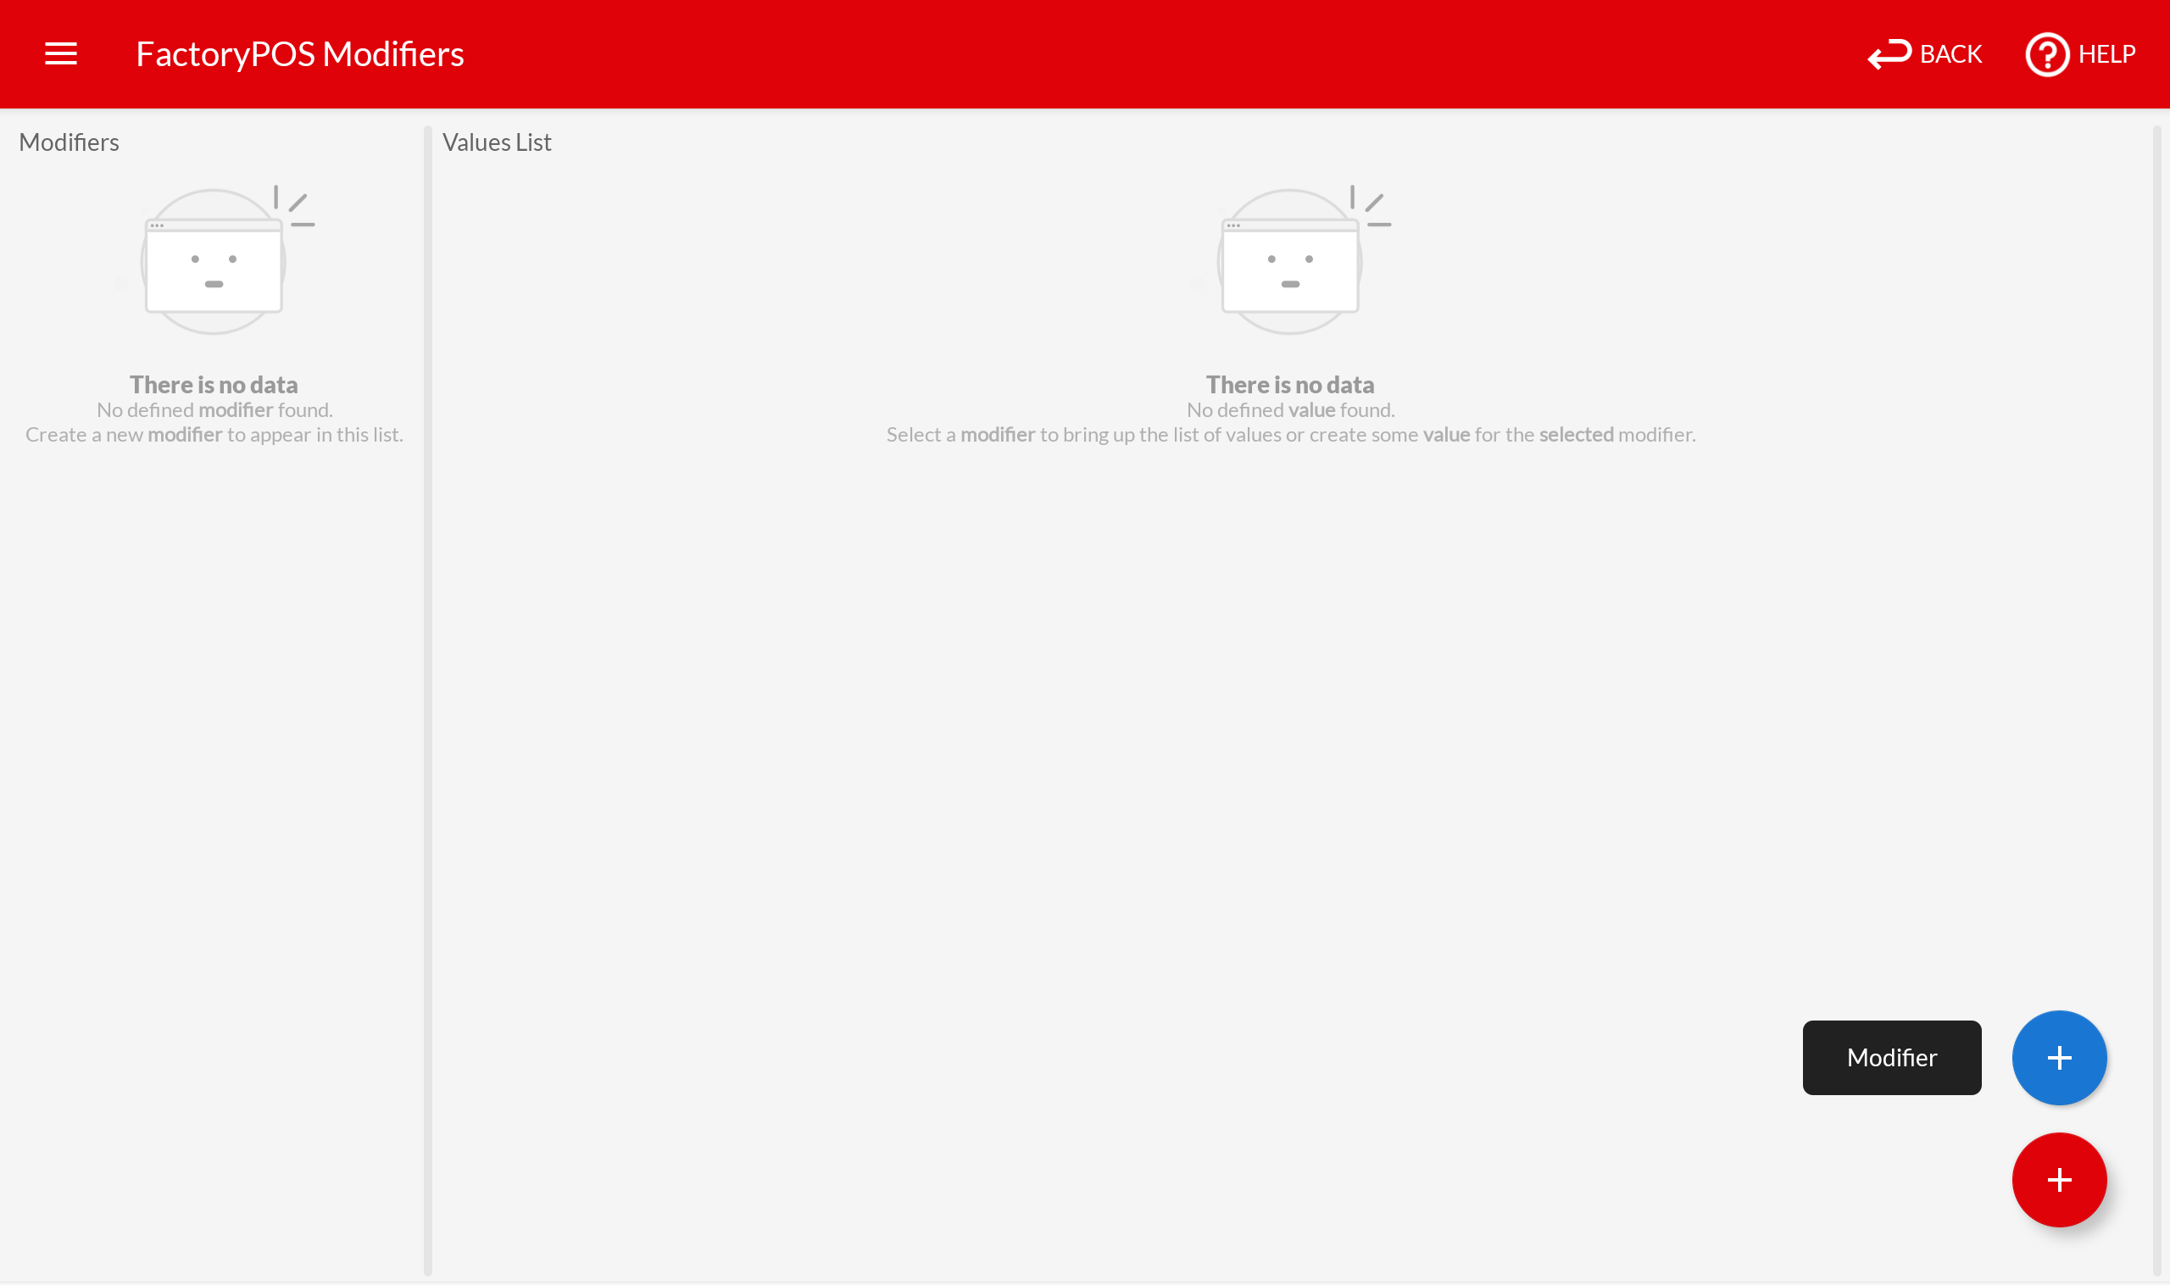Viewport: 2170px width, 1285px height.
Task: Click the right edge vertical scrollbar
Action: tap(2157, 693)
